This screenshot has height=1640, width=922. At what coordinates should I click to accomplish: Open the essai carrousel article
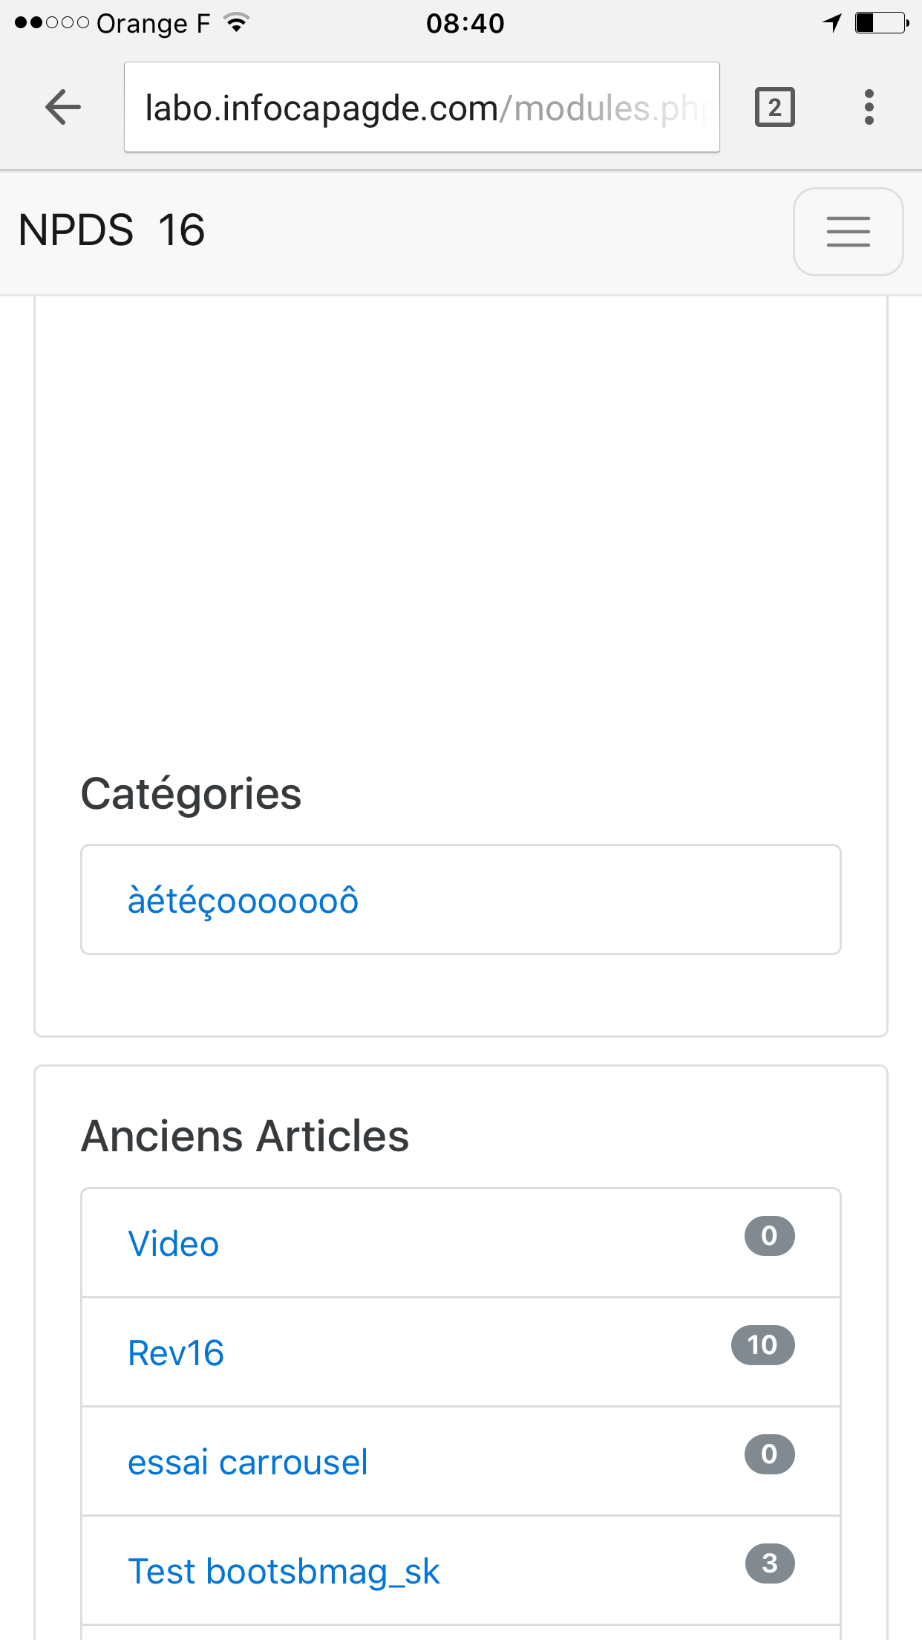tap(247, 1462)
